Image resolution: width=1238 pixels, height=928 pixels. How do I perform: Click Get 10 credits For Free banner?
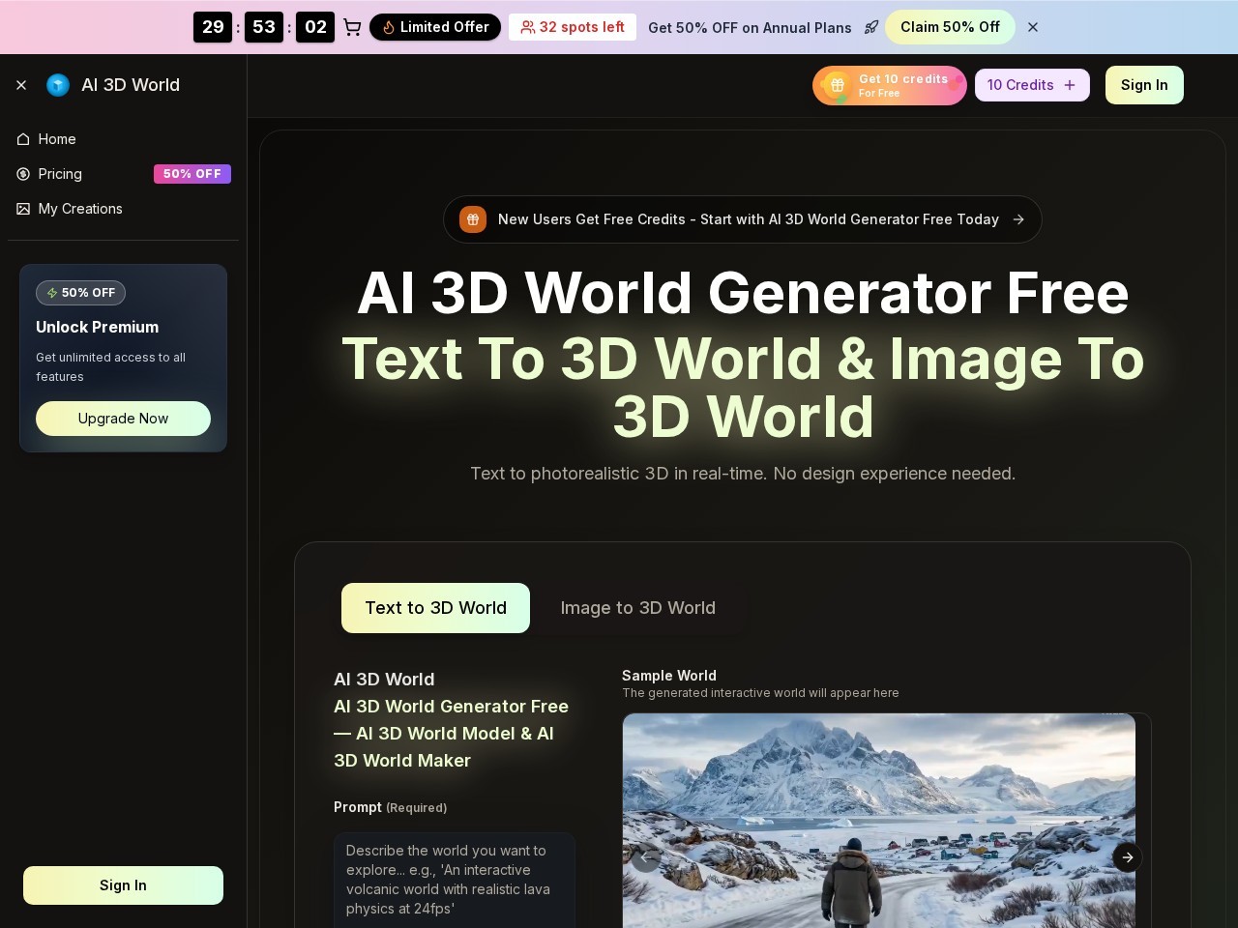[890, 85]
